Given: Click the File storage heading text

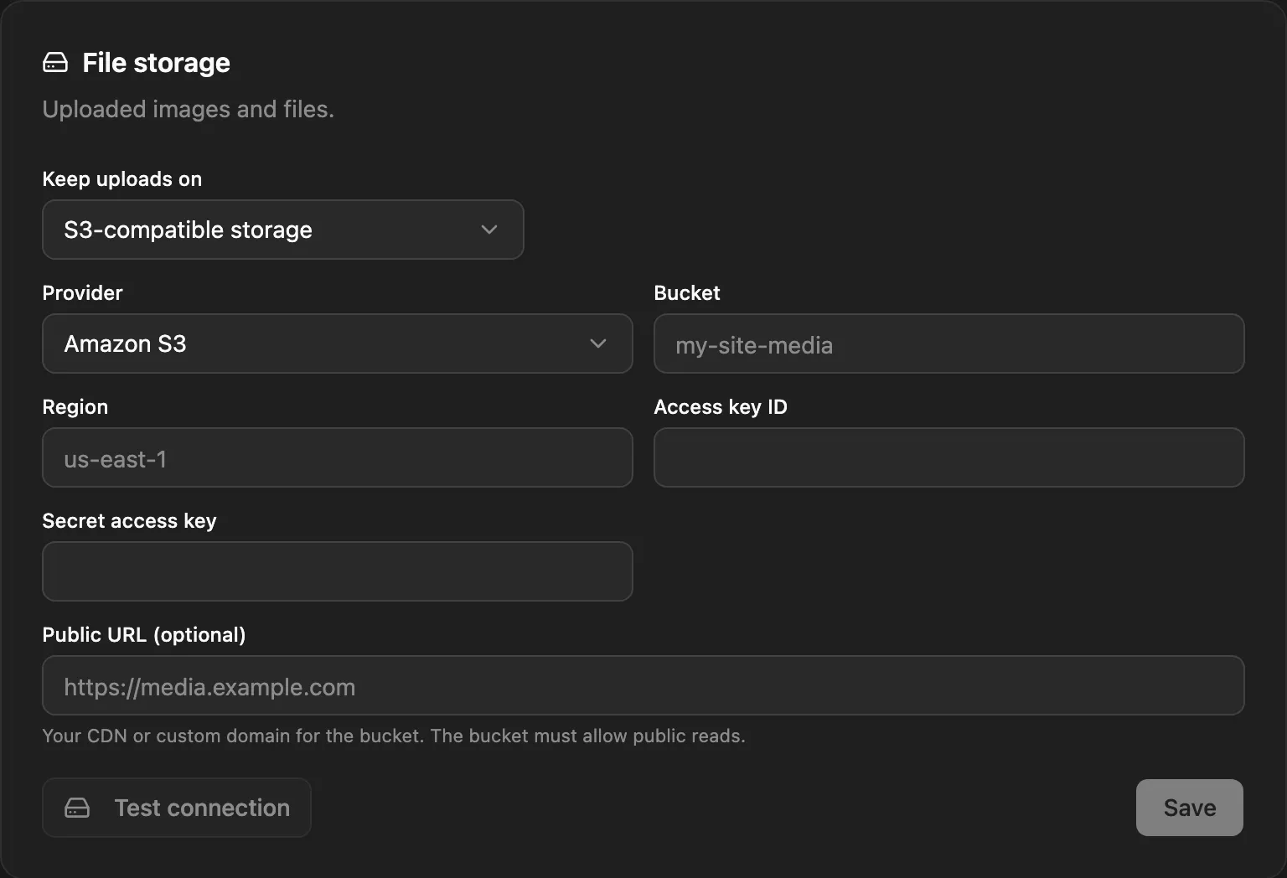Looking at the screenshot, I should [x=156, y=63].
